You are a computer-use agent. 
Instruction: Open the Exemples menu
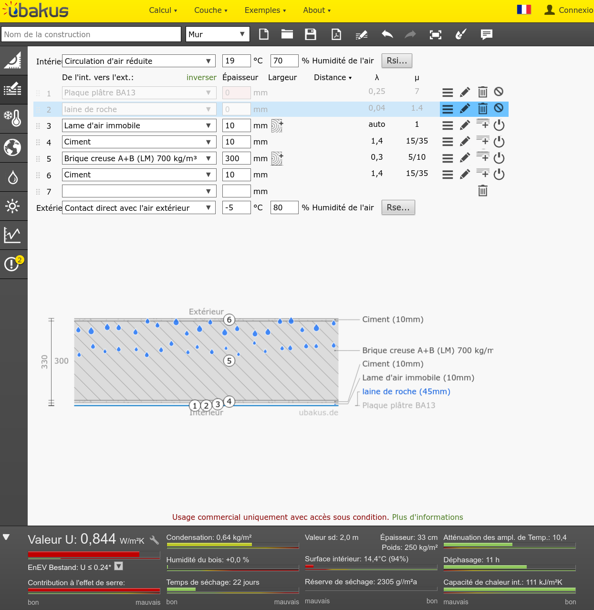click(x=265, y=10)
